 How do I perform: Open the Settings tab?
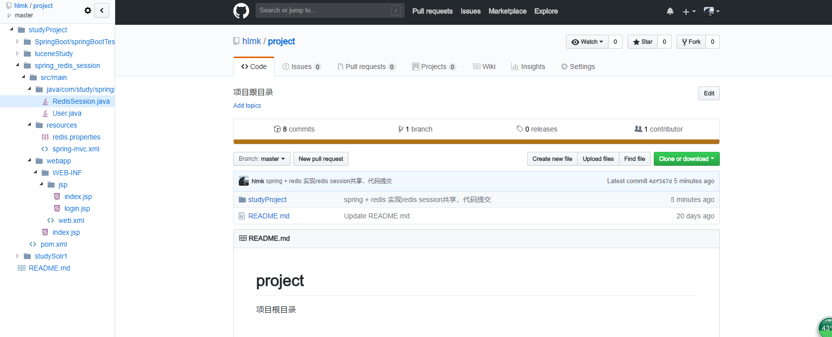click(x=578, y=67)
